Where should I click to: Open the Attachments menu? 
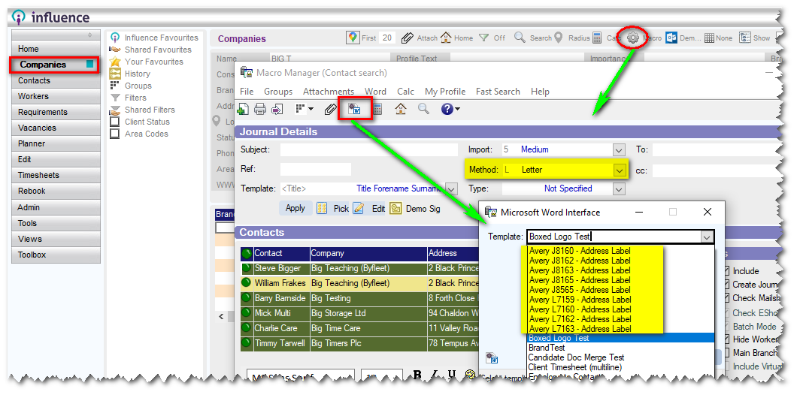point(329,92)
